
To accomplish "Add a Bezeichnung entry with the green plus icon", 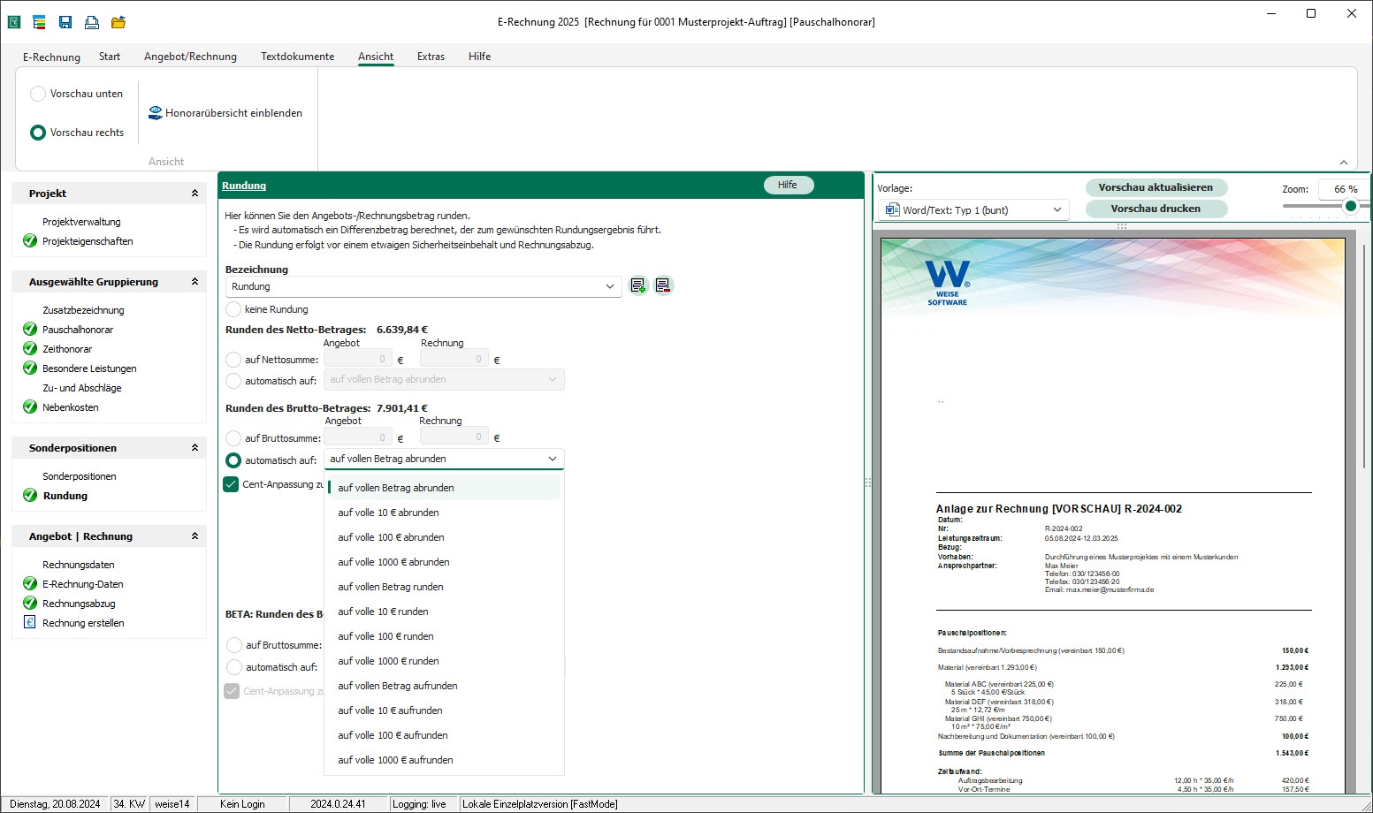I will click(x=638, y=285).
